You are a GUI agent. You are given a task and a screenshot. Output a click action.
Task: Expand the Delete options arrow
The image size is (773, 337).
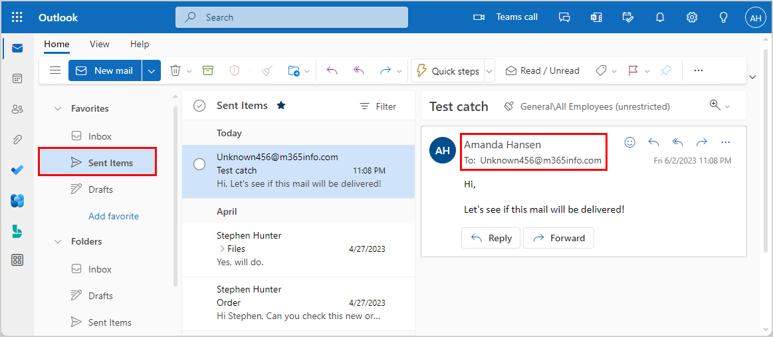point(189,71)
